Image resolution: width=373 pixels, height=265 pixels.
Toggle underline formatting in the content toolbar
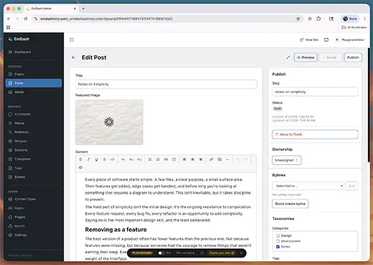click(x=97, y=160)
